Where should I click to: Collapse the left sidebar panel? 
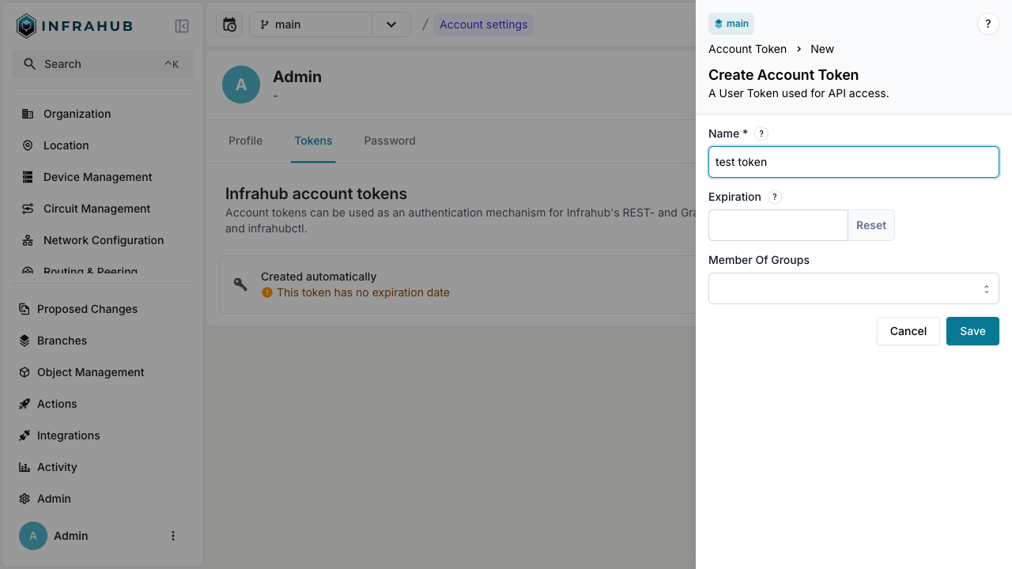[181, 25]
